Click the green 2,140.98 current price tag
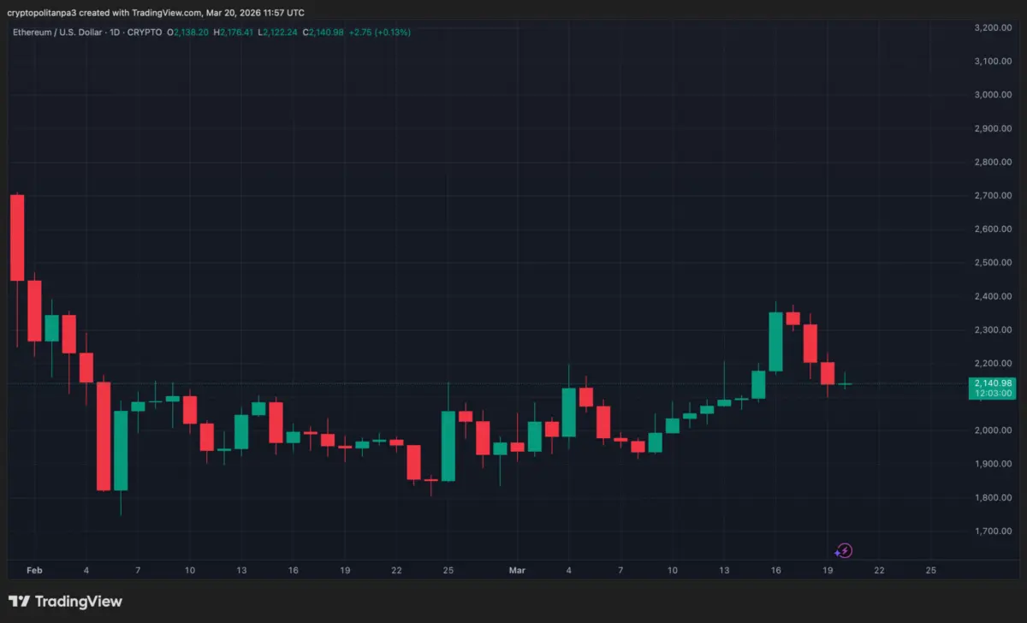 [x=992, y=383]
